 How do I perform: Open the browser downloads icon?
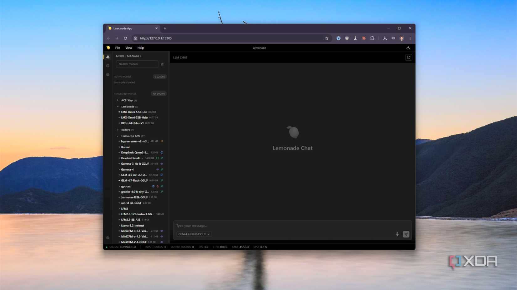click(x=385, y=38)
